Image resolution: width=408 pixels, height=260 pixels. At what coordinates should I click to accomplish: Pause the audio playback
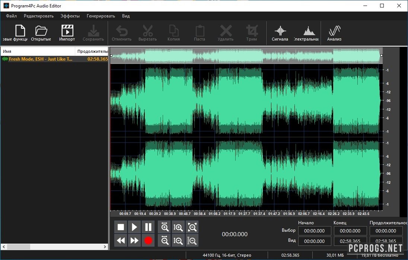pos(148,227)
